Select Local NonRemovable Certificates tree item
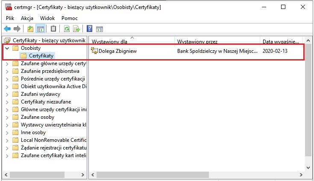The width and height of the screenshot is (314, 181). pyautogui.click(x=53, y=140)
